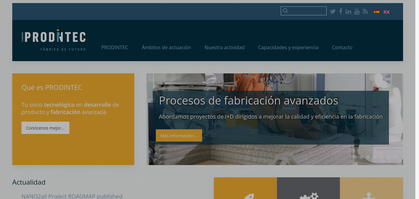Open the Ámbitos de actuación menu
The image size is (419, 199).
[166, 47]
